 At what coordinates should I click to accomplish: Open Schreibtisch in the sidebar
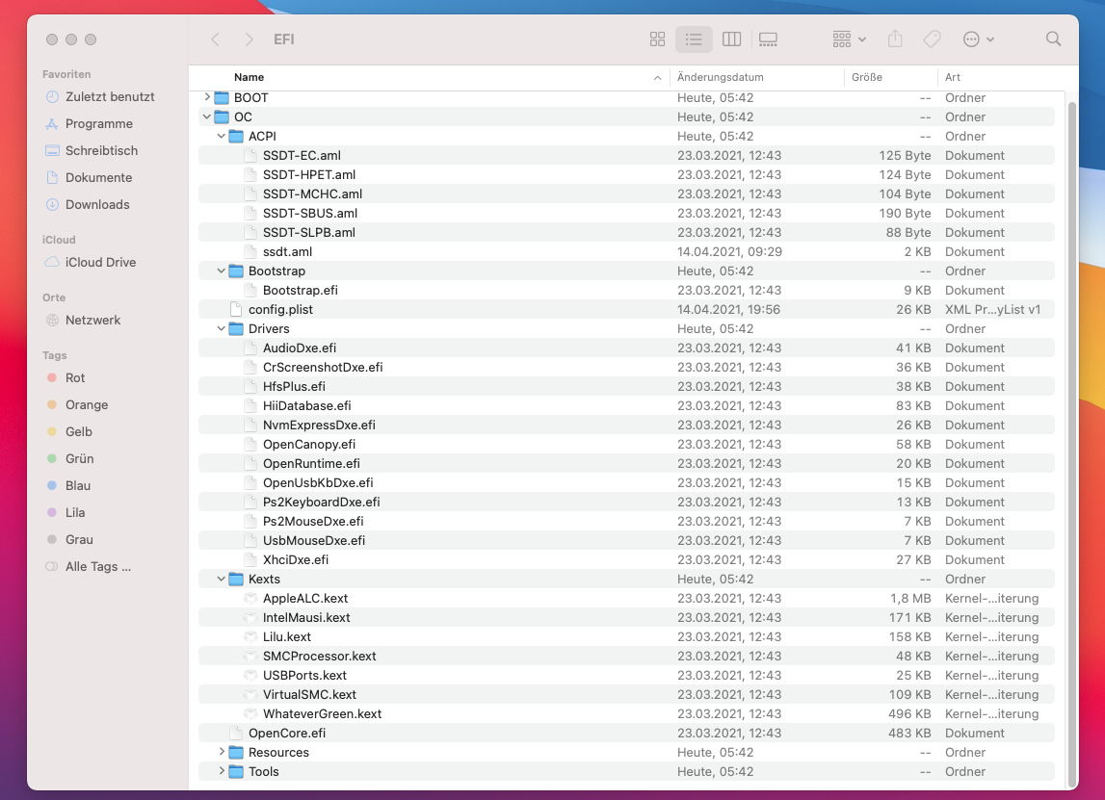point(91,151)
